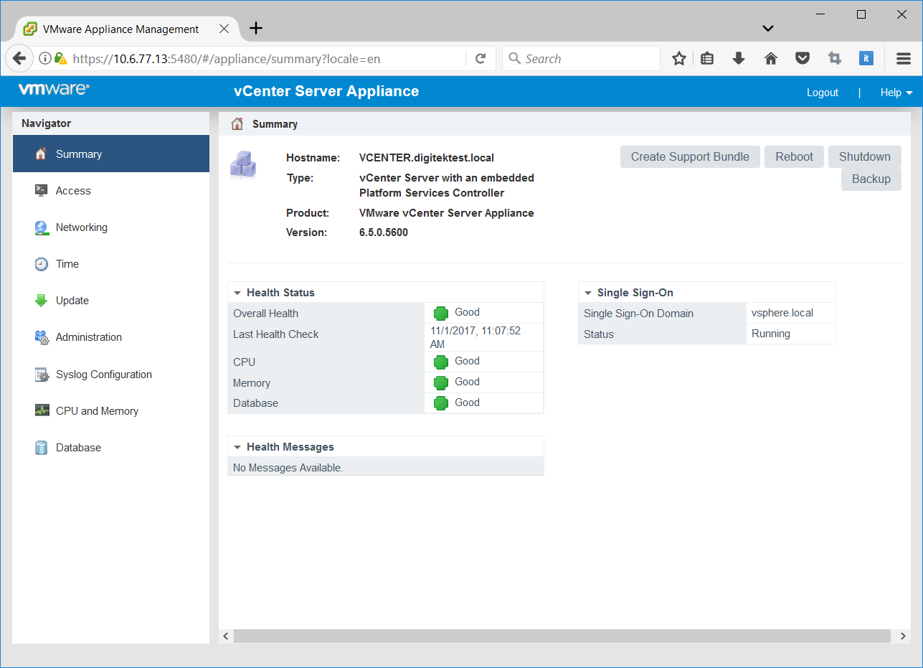The image size is (923, 668).
Task: Open the Networking navigator item
Action: click(x=111, y=227)
